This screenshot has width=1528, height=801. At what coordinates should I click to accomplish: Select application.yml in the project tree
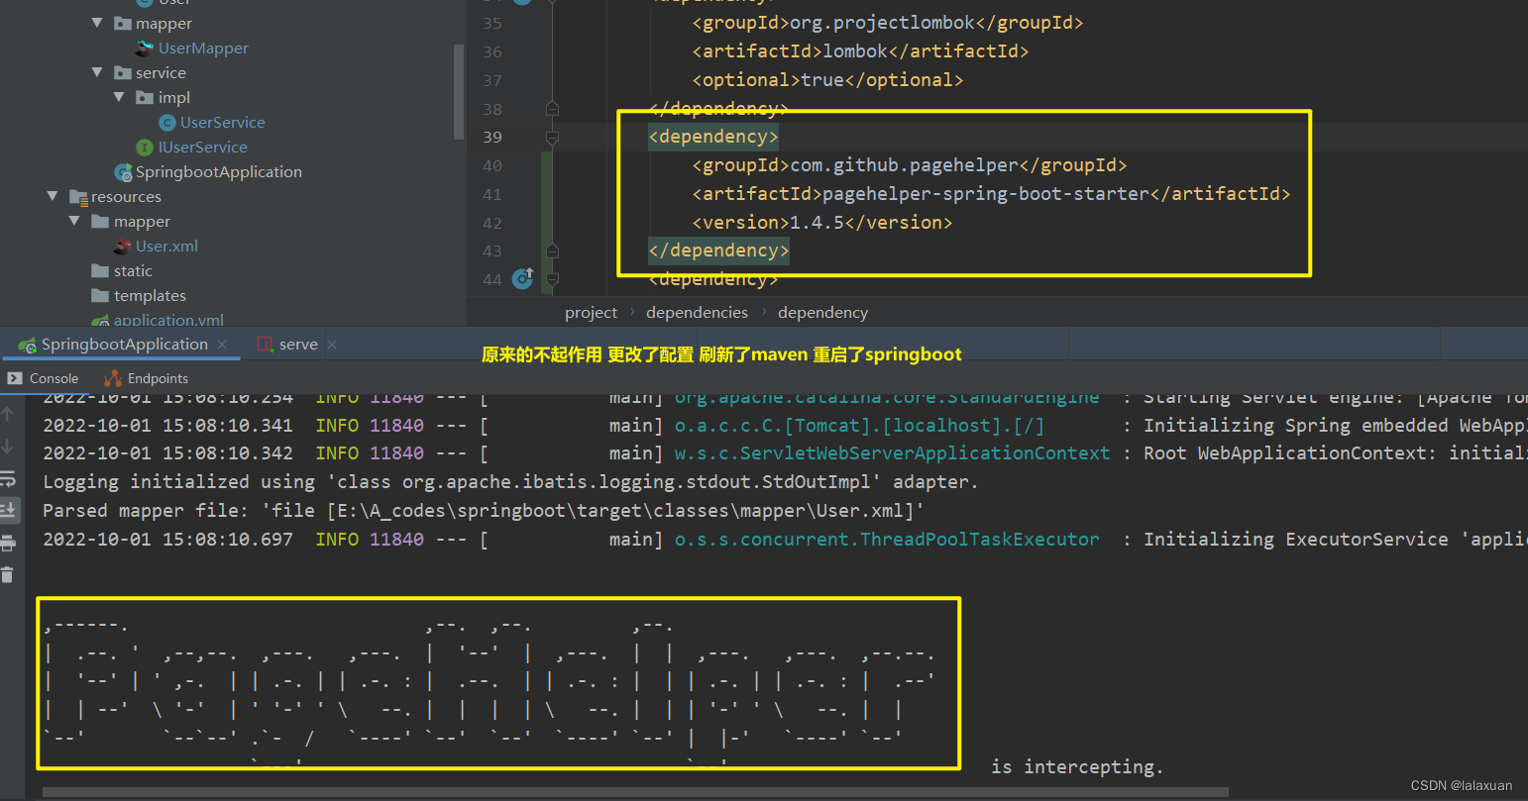(x=168, y=320)
